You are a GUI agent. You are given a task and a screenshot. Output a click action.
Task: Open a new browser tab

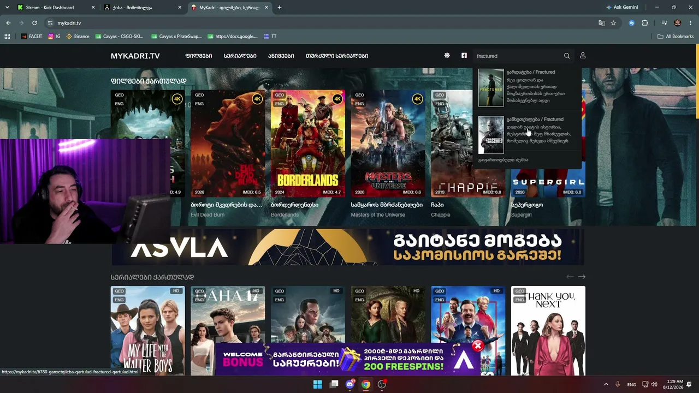point(280,8)
